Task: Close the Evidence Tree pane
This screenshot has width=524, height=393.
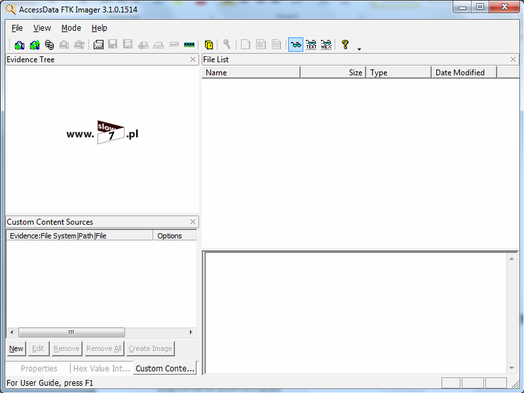Action: click(193, 60)
